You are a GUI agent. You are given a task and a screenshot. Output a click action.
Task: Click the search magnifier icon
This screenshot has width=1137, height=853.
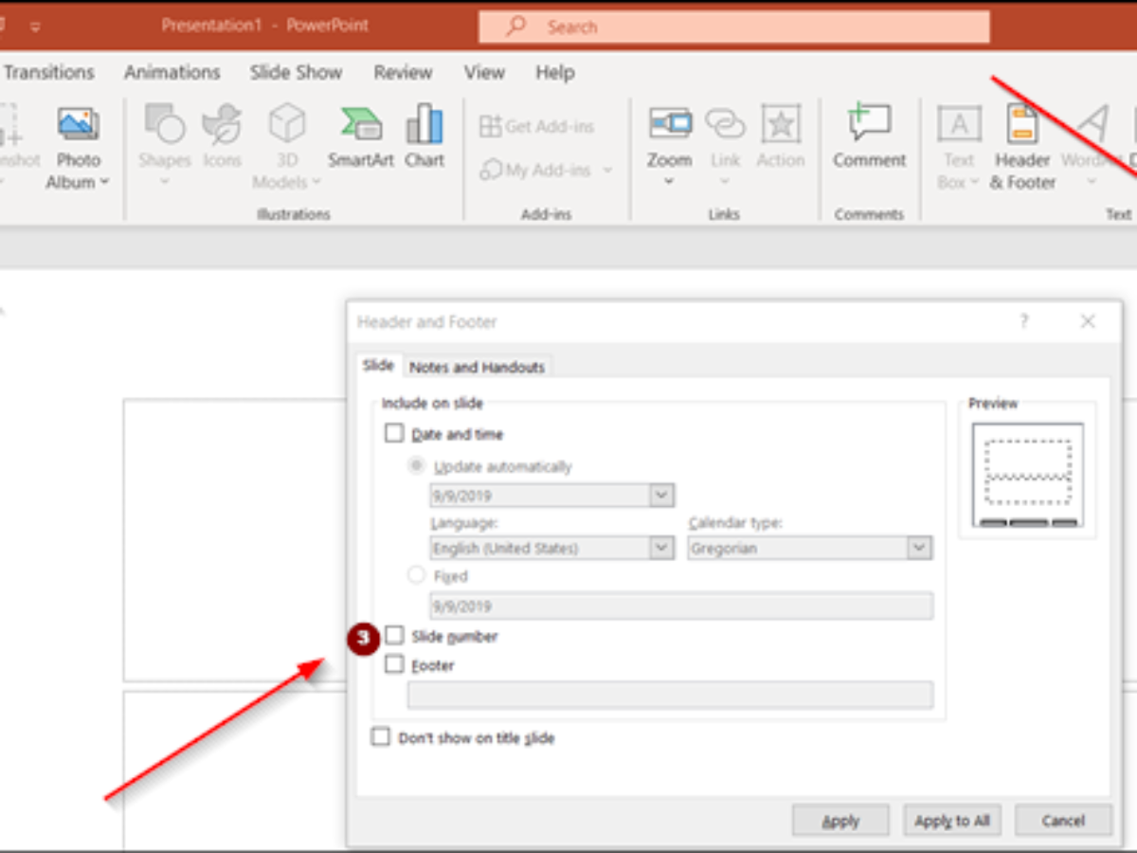pyautogui.click(x=516, y=27)
